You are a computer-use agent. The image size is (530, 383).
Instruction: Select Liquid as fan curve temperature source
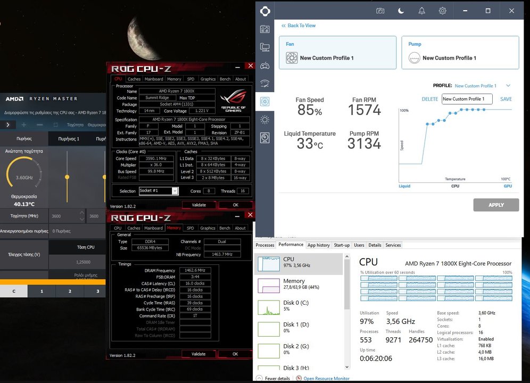tap(404, 186)
